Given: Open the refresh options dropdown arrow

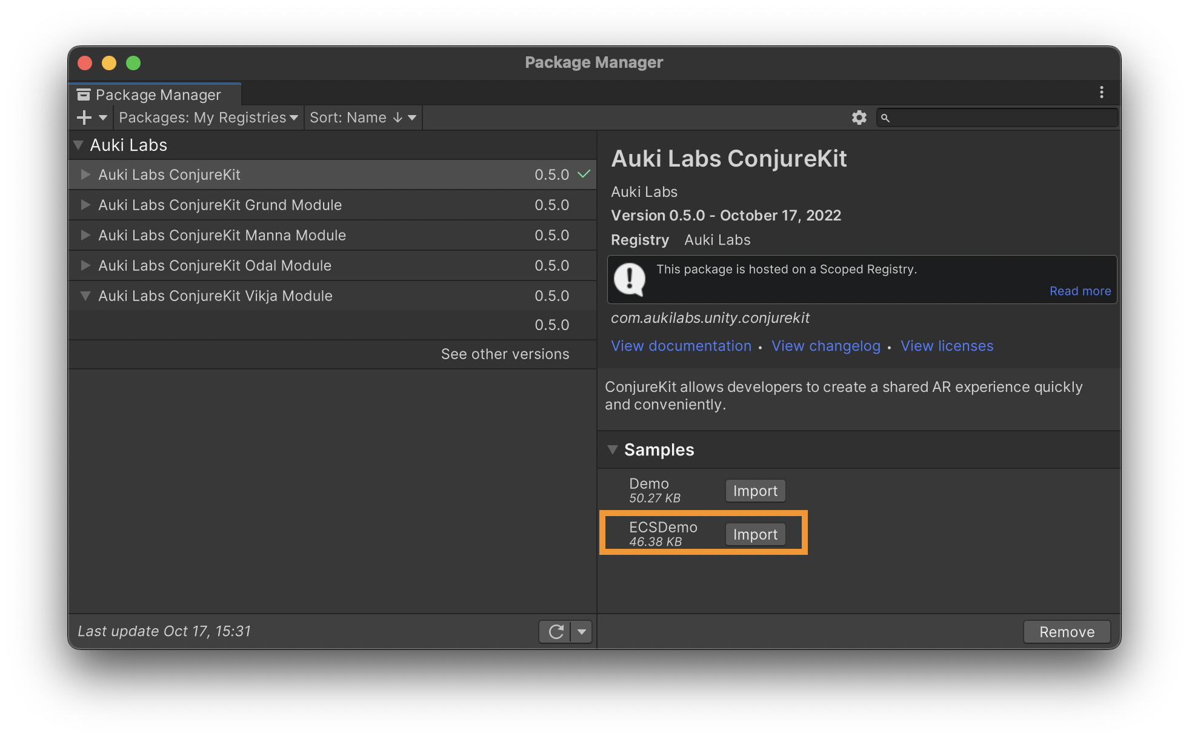Looking at the screenshot, I should (582, 632).
